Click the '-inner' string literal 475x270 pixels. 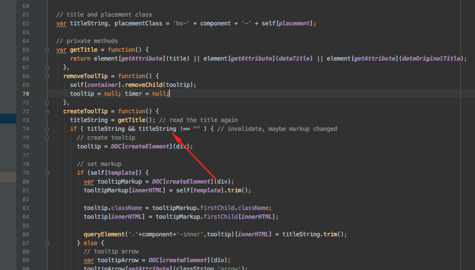[190, 234]
